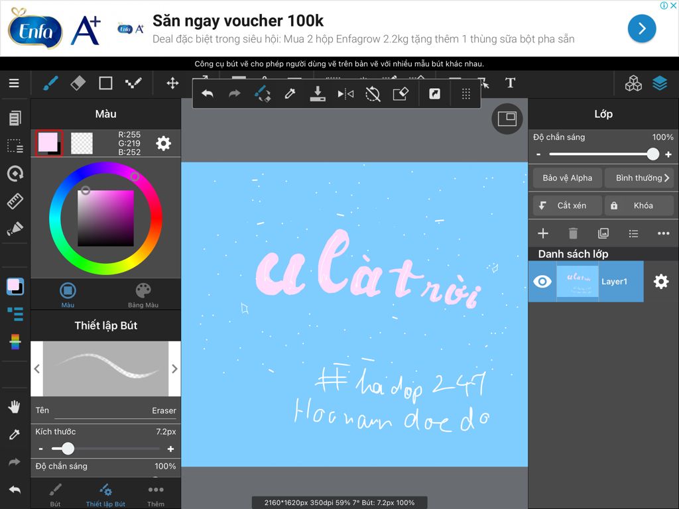Toggle the color panel sidebar icon
This screenshot has height=509, width=679.
pos(15,286)
